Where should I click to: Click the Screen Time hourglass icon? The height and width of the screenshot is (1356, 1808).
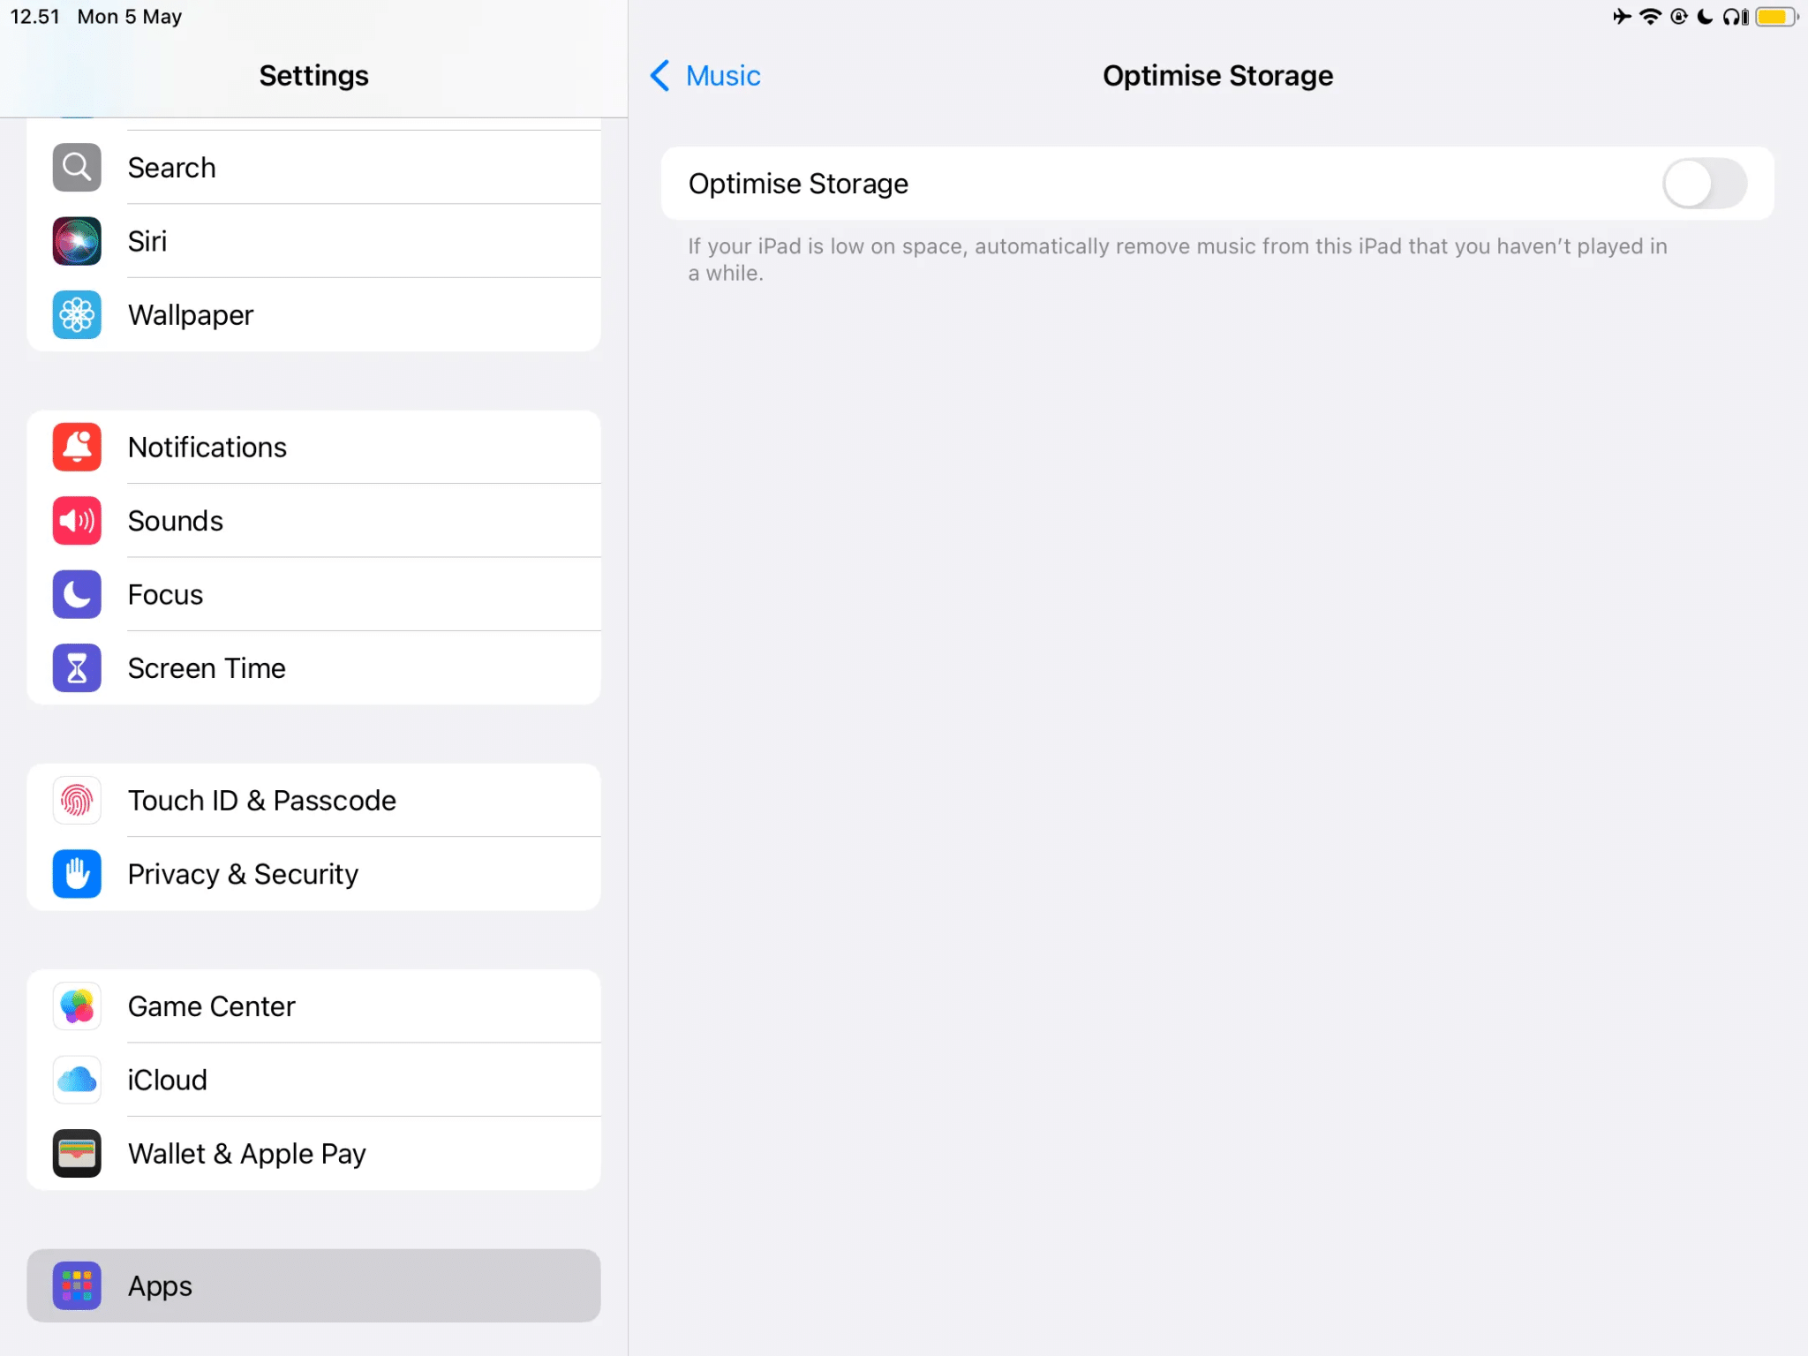77,668
